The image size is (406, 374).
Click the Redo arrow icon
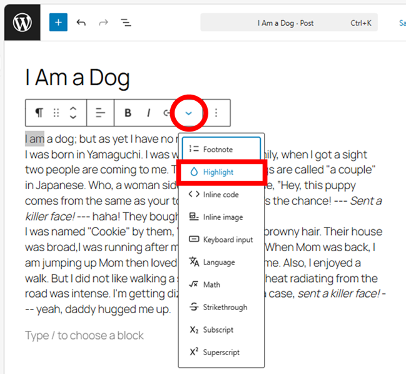tap(103, 23)
